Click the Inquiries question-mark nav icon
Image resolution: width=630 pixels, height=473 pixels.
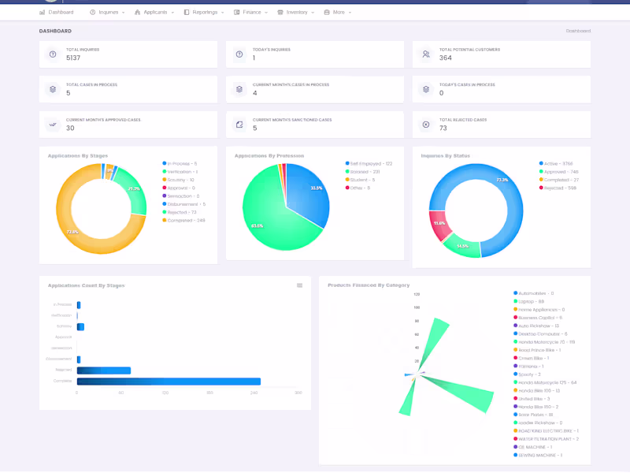click(92, 13)
